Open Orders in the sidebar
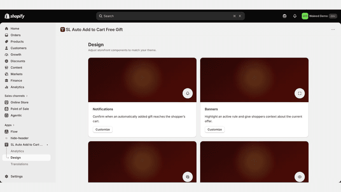Screen dimensions: 341x192 15,35
